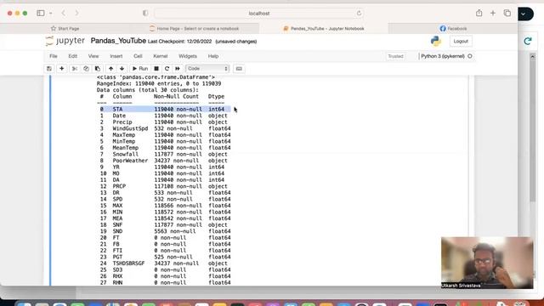Viewport: 544px width, 306px height.
Task: Click the Non-Null Count header
Action: click(x=176, y=96)
